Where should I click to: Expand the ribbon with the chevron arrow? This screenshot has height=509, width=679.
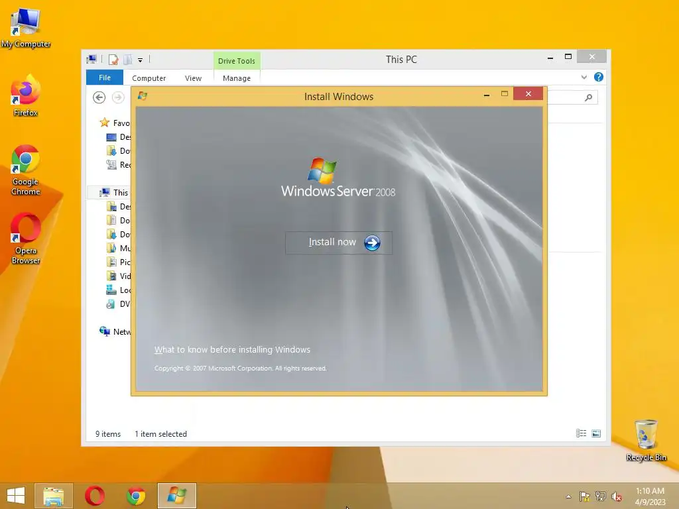584,77
